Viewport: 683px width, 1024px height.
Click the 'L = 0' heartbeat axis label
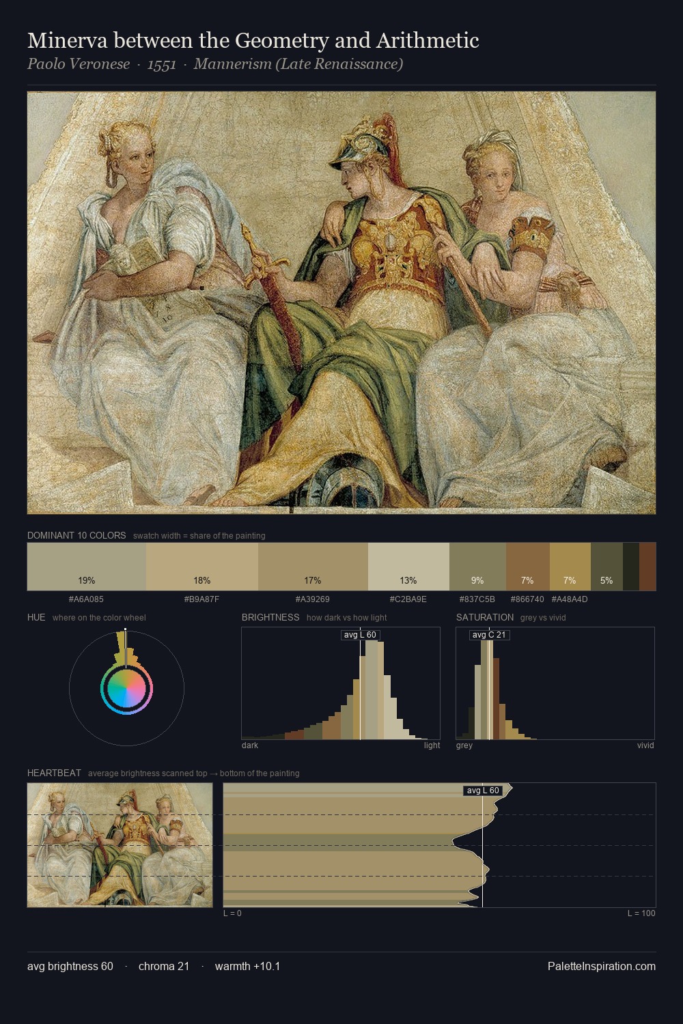click(232, 913)
